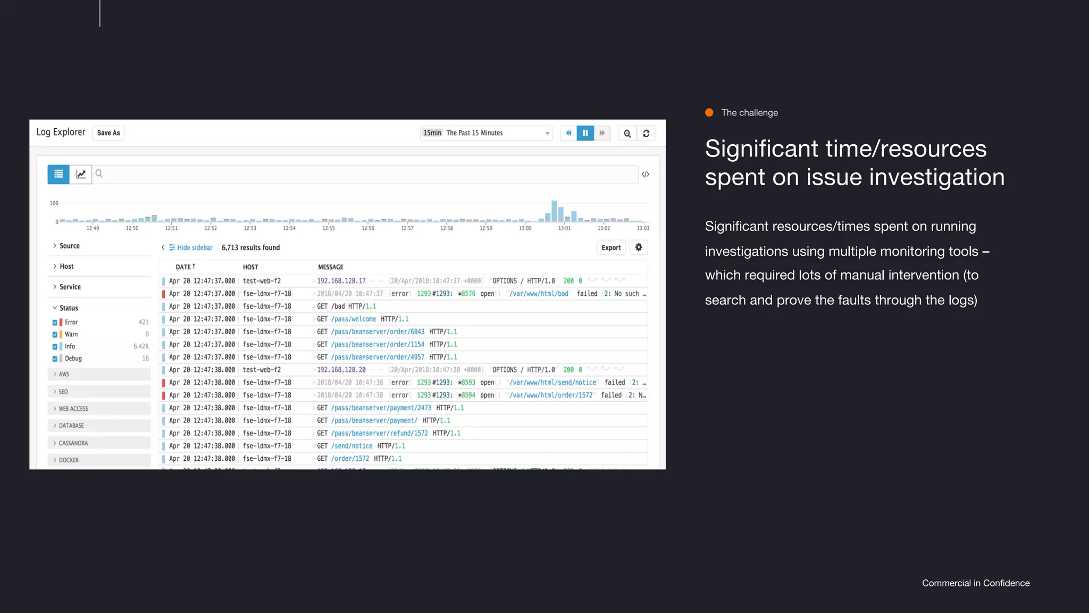Click the Save As button
The height and width of the screenshot is (613, 1089).
(x=108, y=133)
